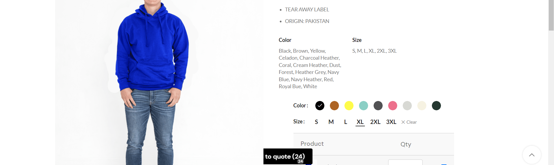This screenshot has width=554, height=165.
Task: Select size L
Action: [346, 122]
